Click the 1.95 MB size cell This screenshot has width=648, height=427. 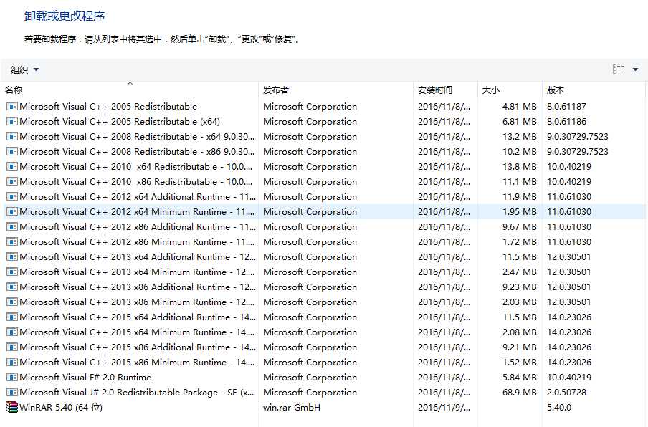519,212
